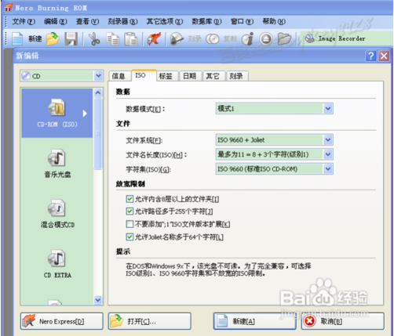Click the Burn disc toolbar icon

point(177,39)
